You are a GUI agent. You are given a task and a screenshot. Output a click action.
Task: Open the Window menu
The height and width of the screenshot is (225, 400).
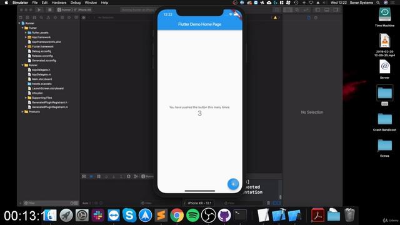pyautogui.click(x=91, y=2)
